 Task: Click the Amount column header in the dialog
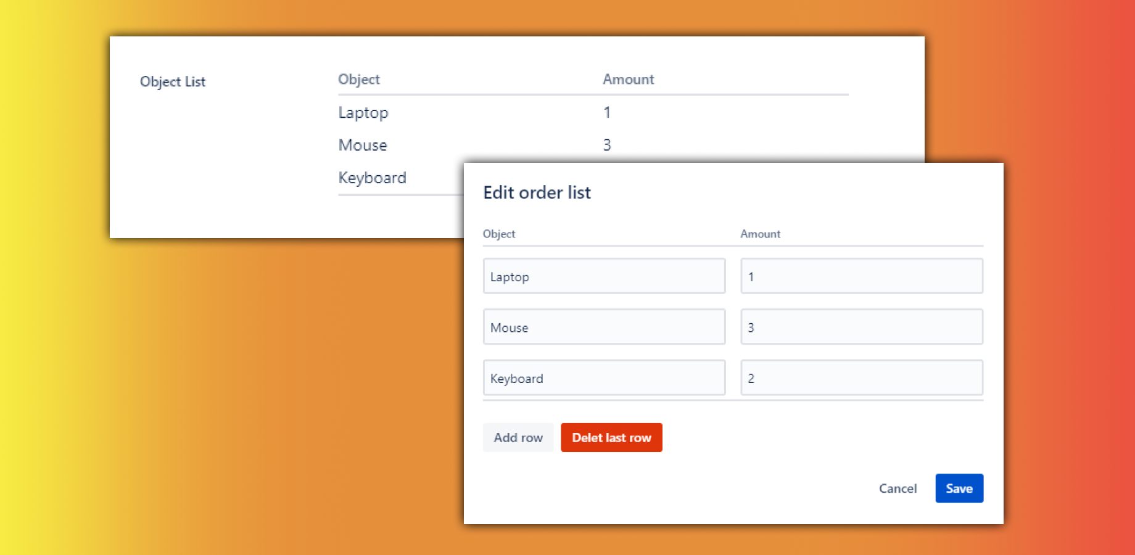[x=760, y=234]
